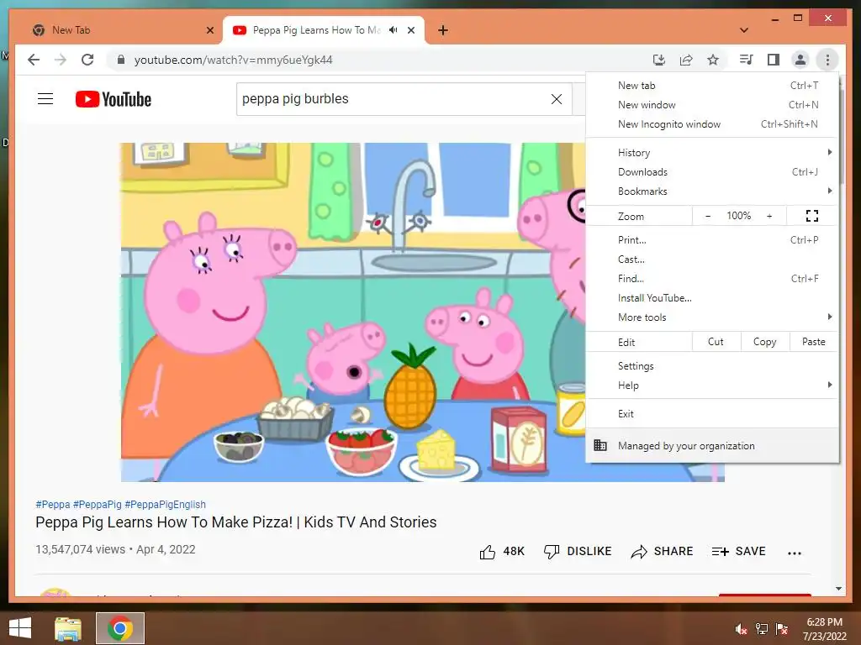Click Cut in the Edit row
Viewport: 861px width, 645px height.
click(x=716, y=342)
